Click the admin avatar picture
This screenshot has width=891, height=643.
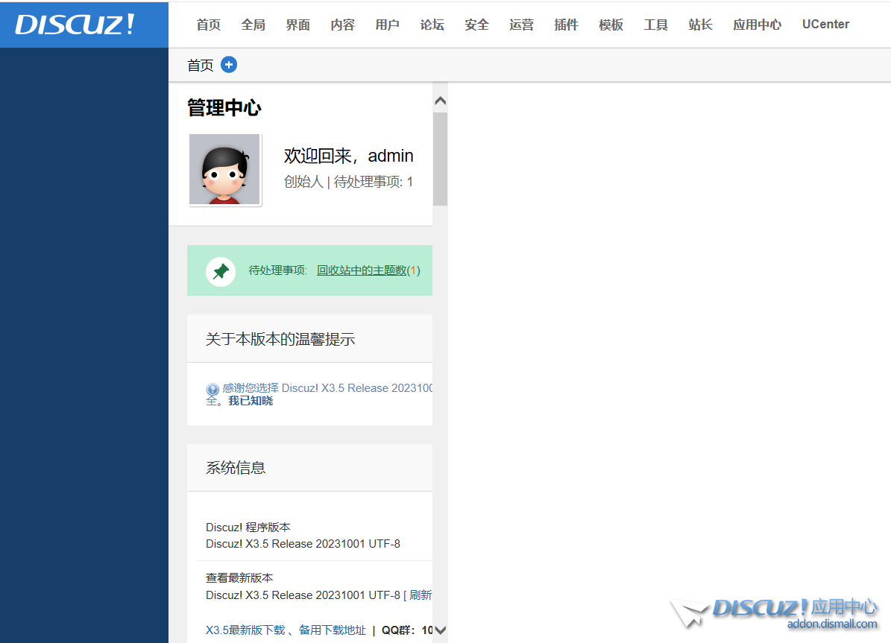(x=224, y=169)
